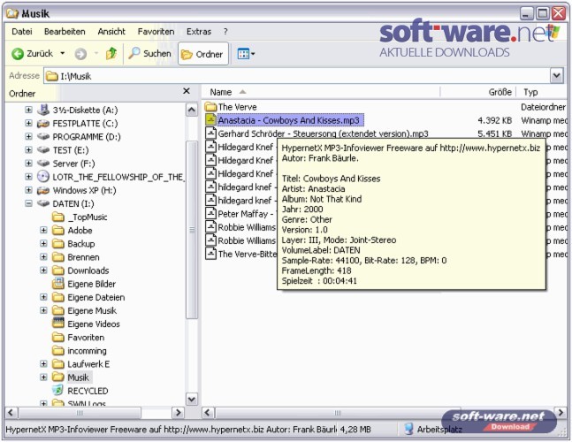
Task: Open the Favoriten menu
Action: click(156, 32)
